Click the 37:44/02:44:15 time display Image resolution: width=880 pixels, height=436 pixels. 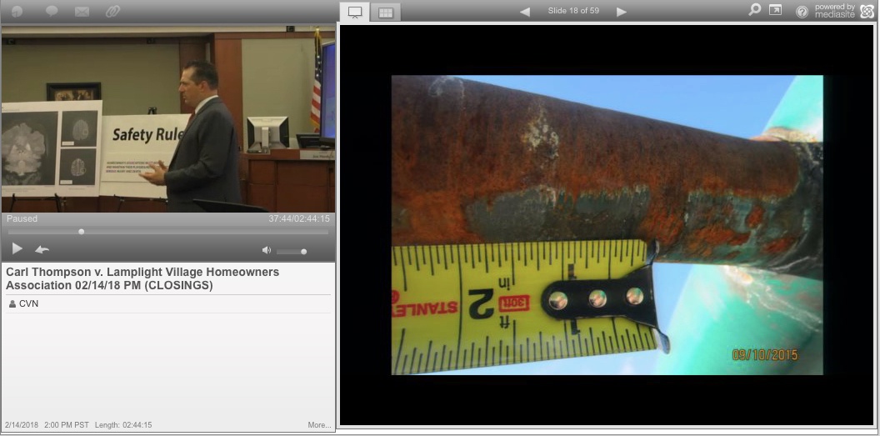(x=298, y=218)
